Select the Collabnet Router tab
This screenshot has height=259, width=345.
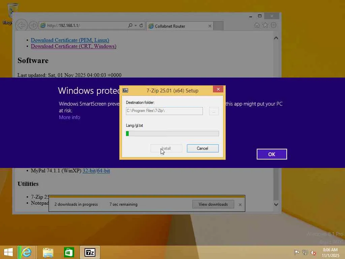(180, 26)
